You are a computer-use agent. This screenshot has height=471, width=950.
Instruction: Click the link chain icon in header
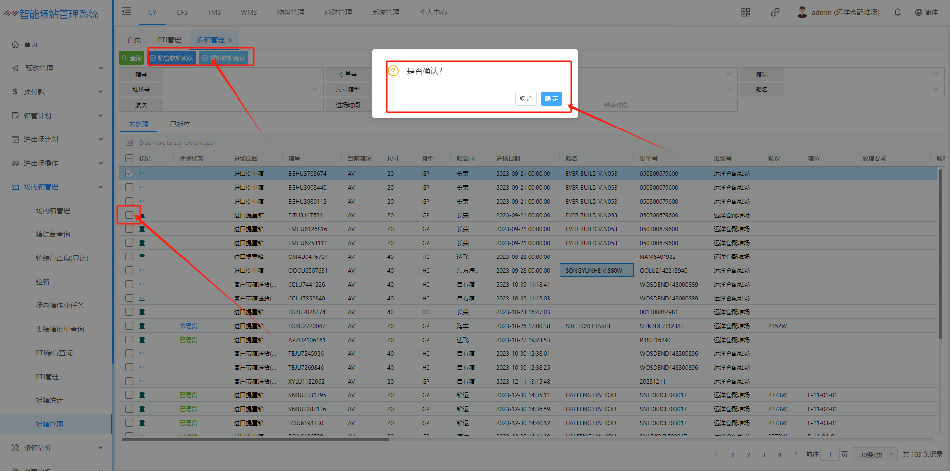click(775, 12)
